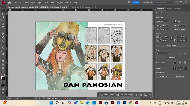Select the Pencil tool
The image size is (190, 106).
(3, 37)
